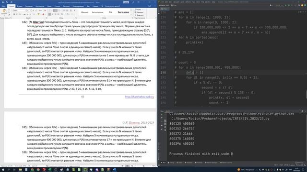Switch to the Рецензирование ribbon tab
Image resolution: width=307 pixels, height=172 pixels.
(x=78, y=6)
